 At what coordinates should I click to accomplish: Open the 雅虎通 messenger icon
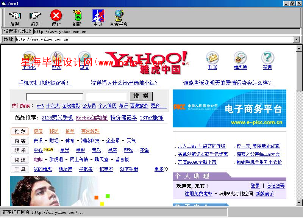pos(240,58)
